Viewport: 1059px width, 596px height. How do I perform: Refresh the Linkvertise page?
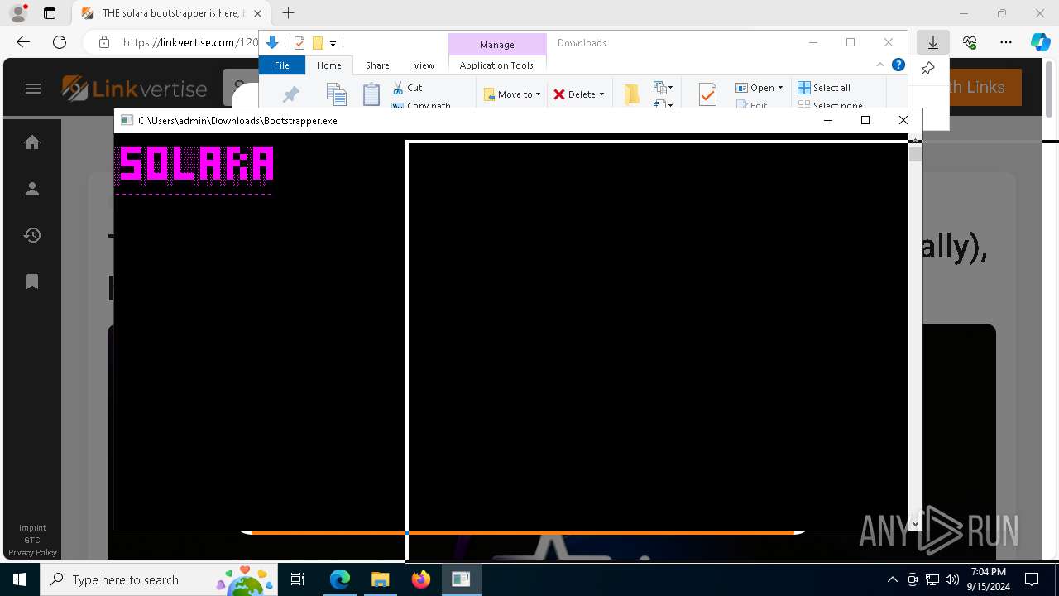coord(60,42)
